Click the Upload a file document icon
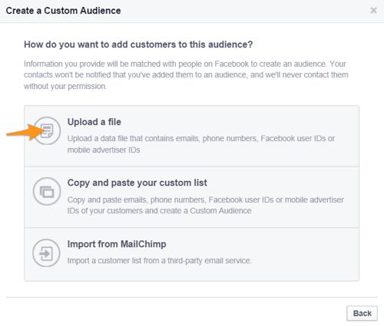 [x=47, y=131]
